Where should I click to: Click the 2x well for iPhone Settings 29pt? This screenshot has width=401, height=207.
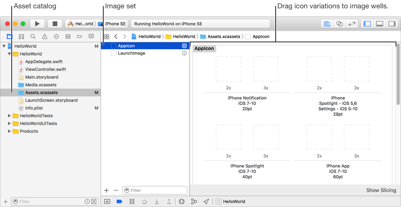pyautogui.click(x=319, y=69)
